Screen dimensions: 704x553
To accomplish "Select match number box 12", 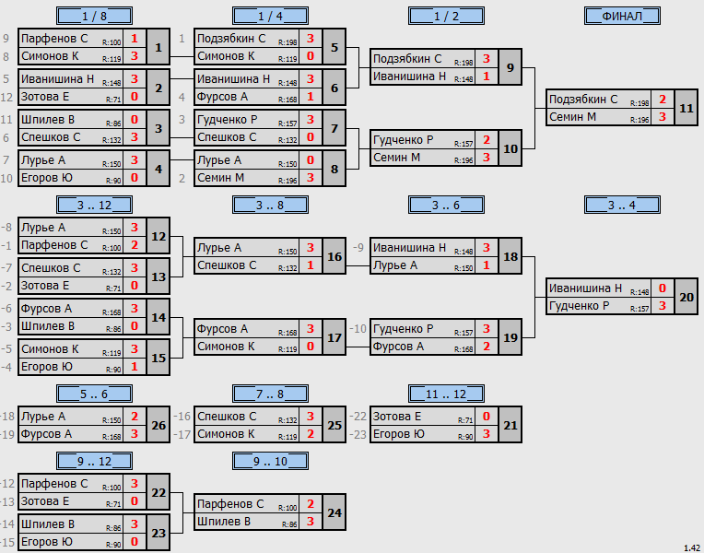I will click(x=158, y=236).
